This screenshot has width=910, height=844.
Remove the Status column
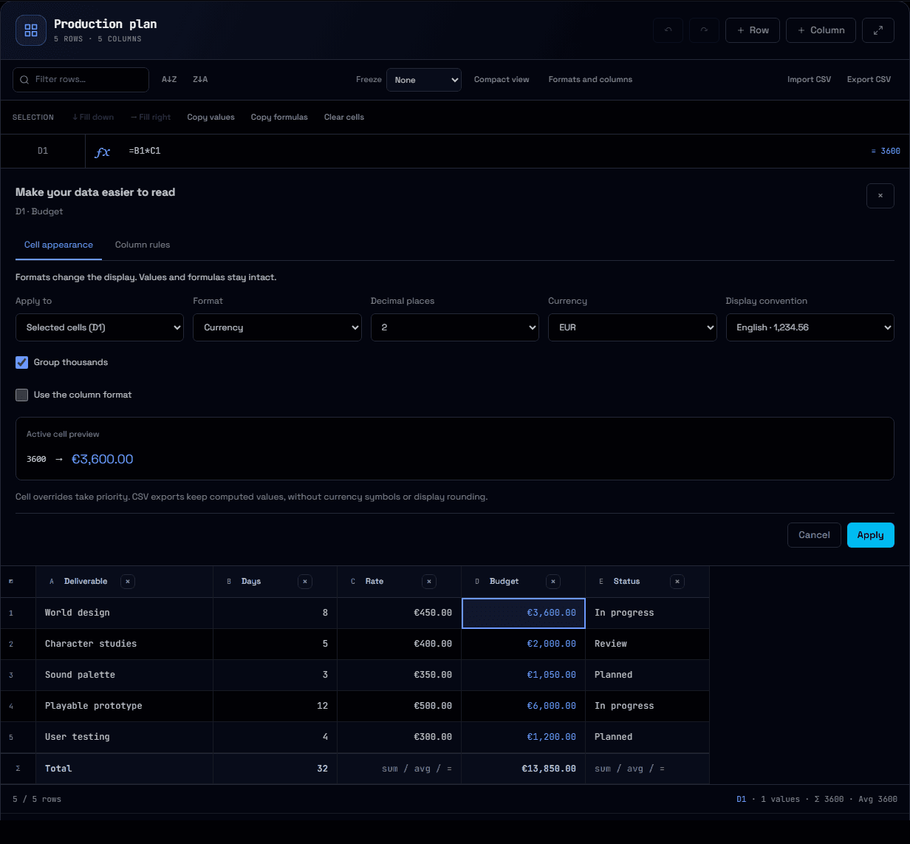(x=677, y=582)
